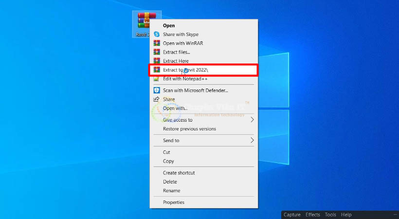Click the Share arrow icon in the menu

tap(157, 99)
